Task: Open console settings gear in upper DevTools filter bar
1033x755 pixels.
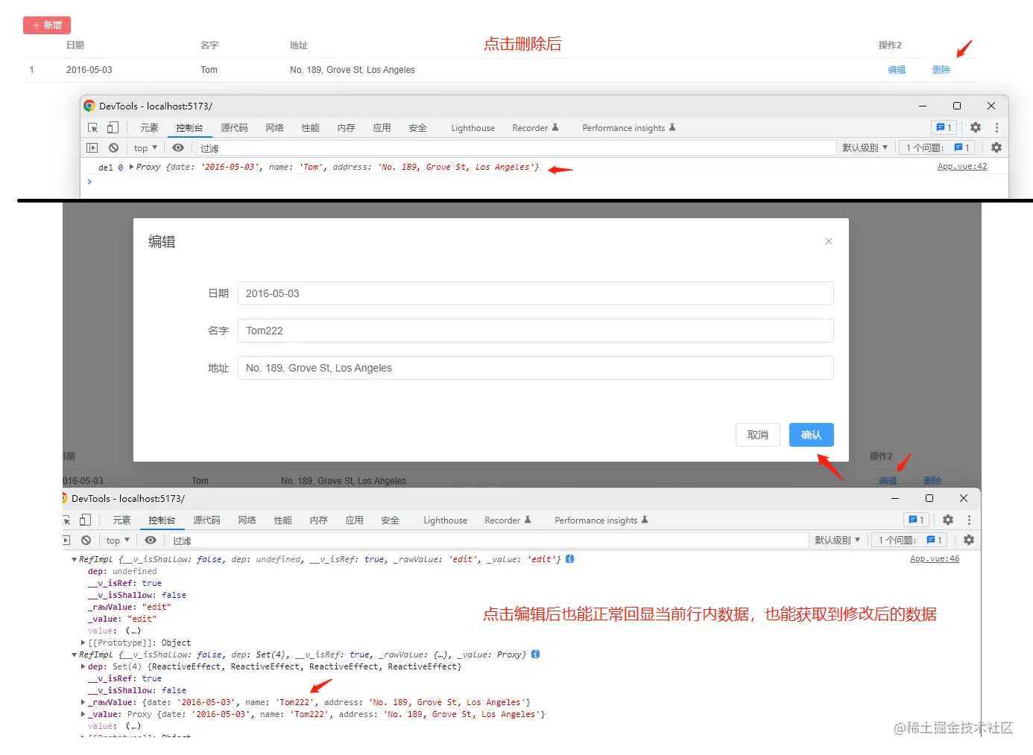Action: tap(996, 148)
